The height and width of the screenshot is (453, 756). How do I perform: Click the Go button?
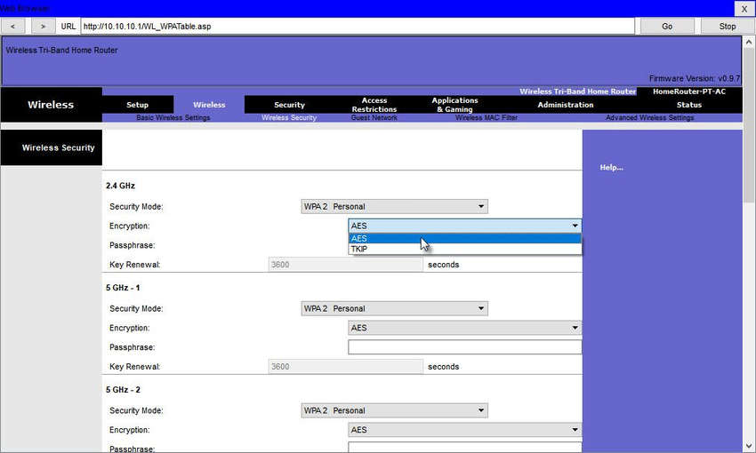[667, 27]
